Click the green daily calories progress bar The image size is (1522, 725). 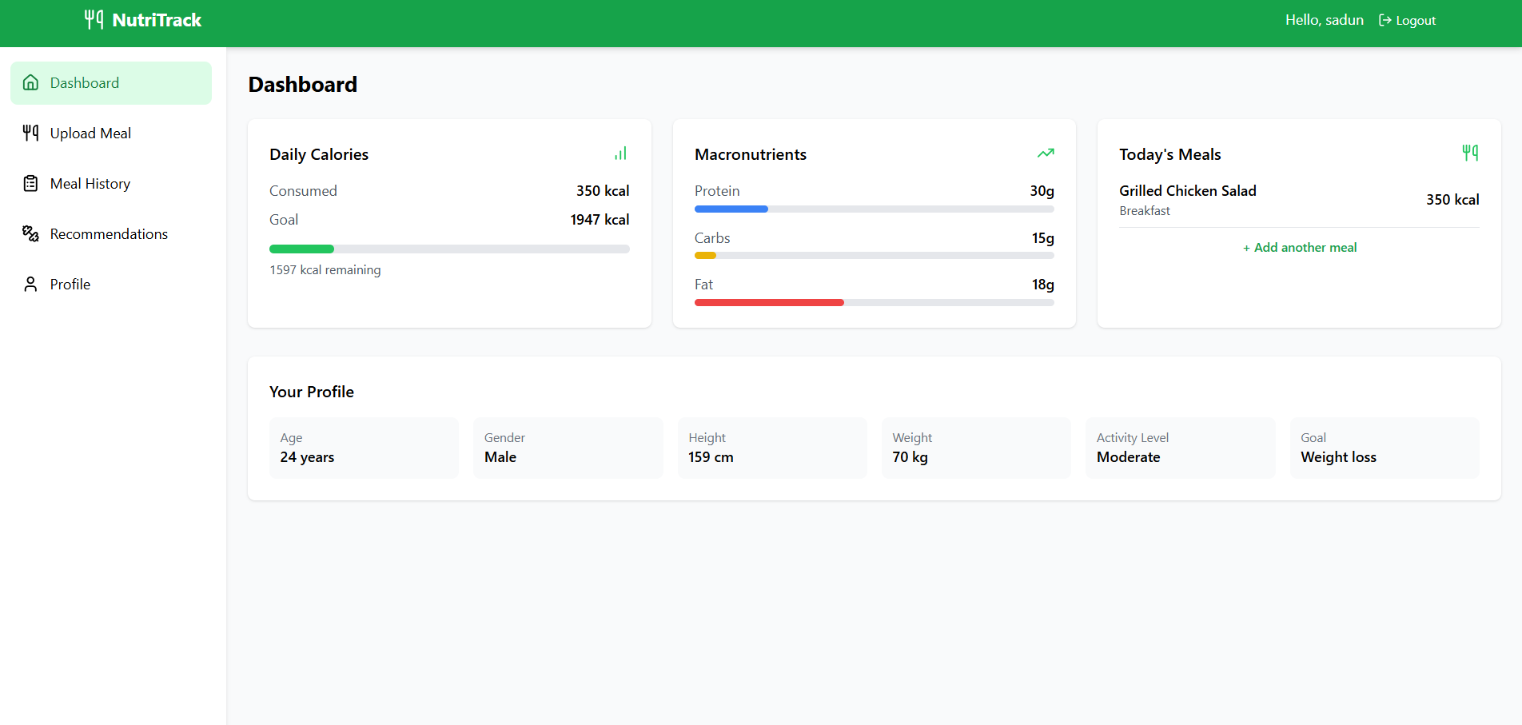302,249
